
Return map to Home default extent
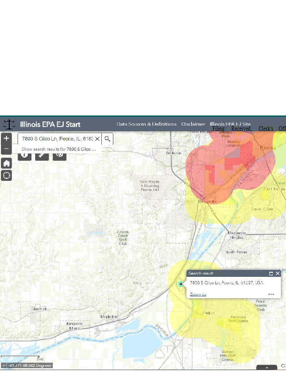coord(6,163)
